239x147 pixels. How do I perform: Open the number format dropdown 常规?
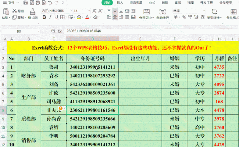(x=204, y=11)
